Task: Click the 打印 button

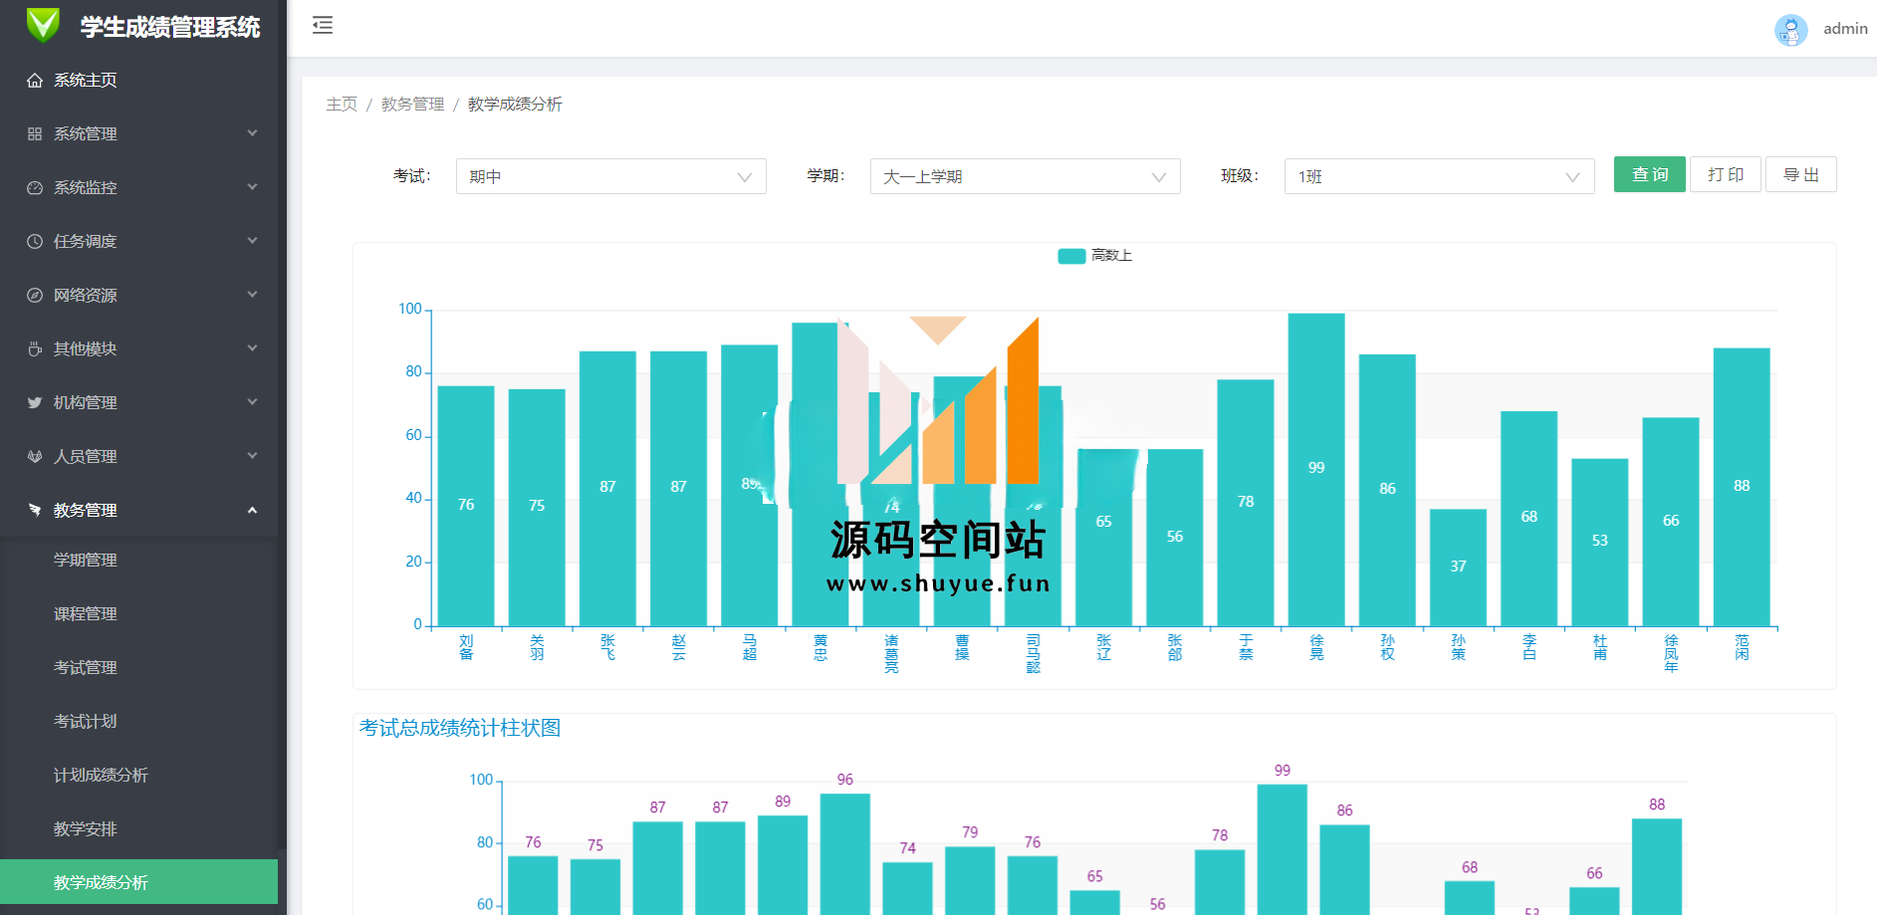Action: (1726, 174)
